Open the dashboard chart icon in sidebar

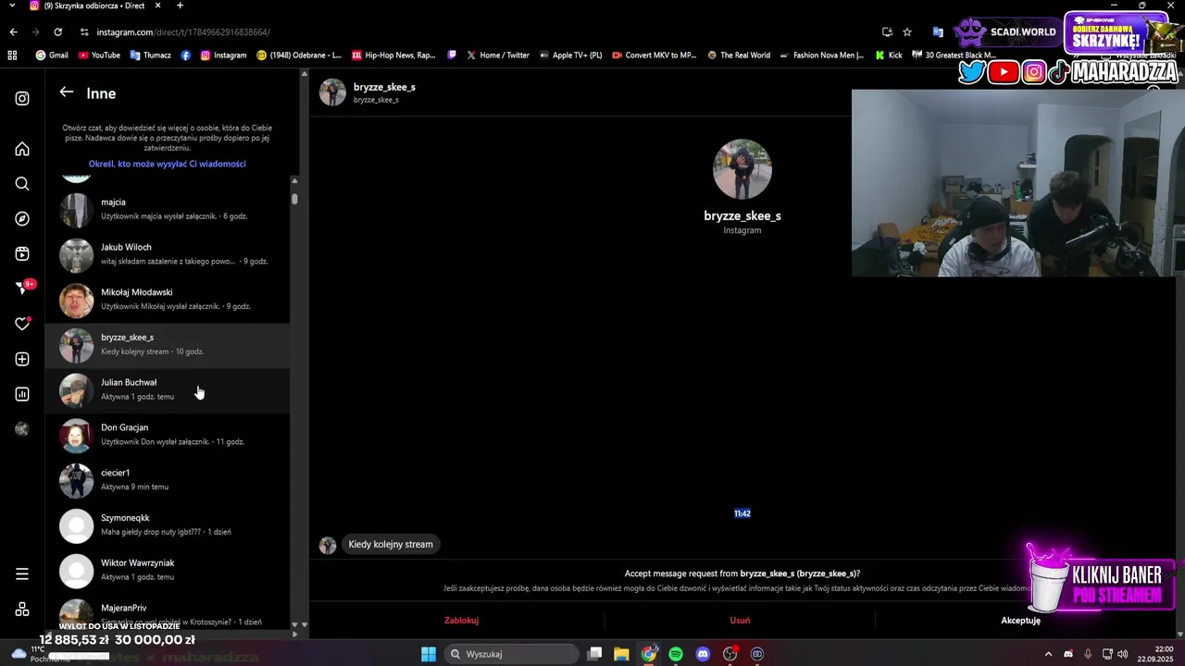tap(22, 394)
